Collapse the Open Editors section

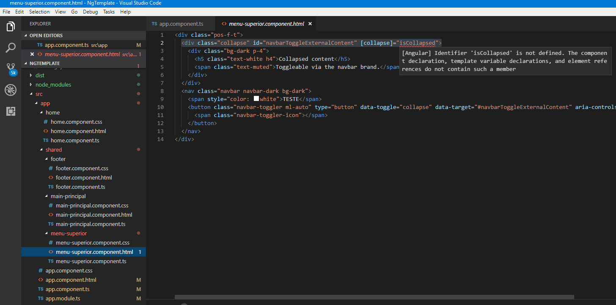pos(83,35)
